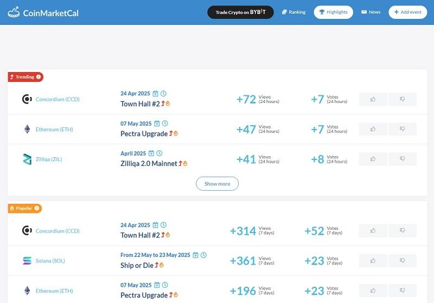Upvote Trending Concordium Town Hall #2

[373, 99]
